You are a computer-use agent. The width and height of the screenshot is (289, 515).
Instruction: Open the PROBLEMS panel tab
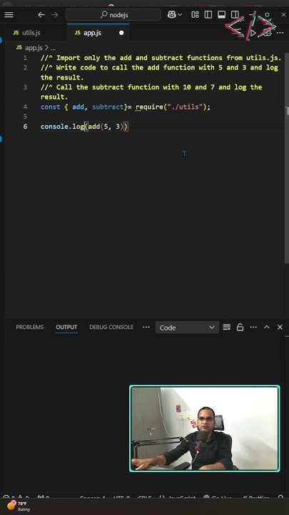click(x=30, y=327)
